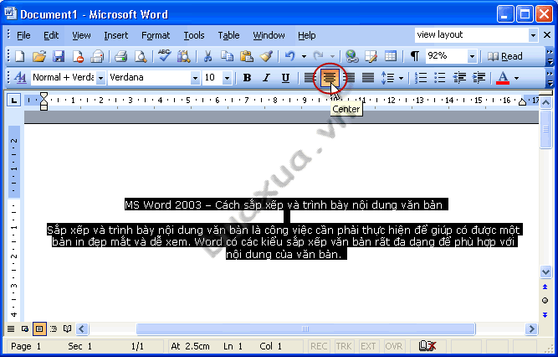Create a new blank document
The height and width of the screenshot is (357, 558).
[x=20, y=56]
